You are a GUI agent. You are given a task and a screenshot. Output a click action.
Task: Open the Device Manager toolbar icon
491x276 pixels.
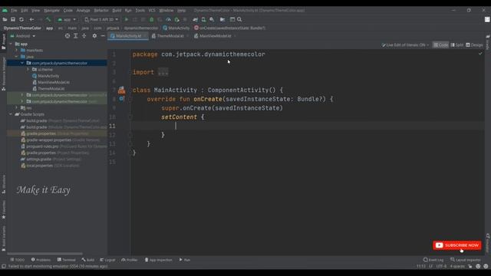(203, 19)
